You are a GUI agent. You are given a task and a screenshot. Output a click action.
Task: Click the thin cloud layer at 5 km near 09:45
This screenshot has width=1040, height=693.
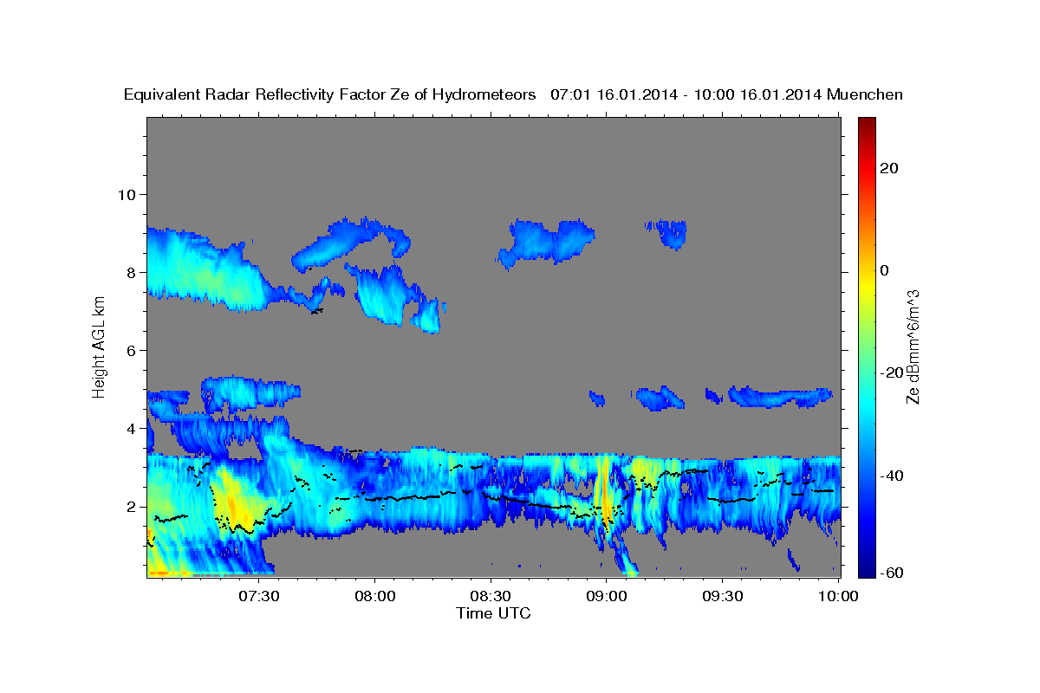[x=780, y=397]
